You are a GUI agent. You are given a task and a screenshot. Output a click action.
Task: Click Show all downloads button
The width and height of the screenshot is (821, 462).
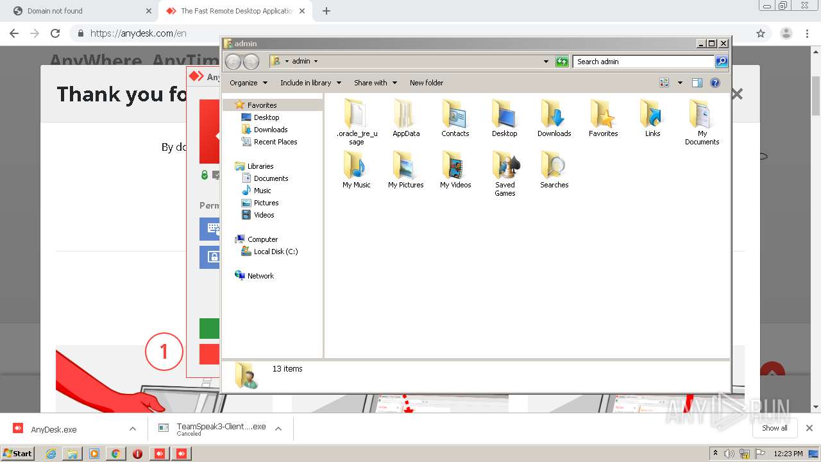[x=774, y=428]
